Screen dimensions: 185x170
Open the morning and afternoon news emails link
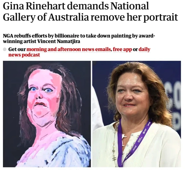(x=69, y=49)
